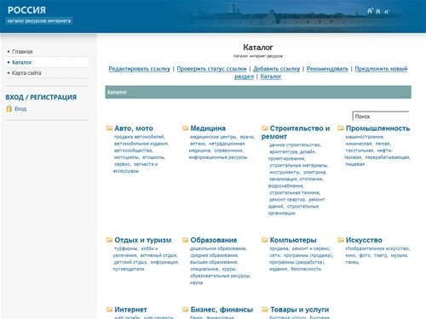Open the Авто, мото category
Image resolution: width=426 pixels, height=319 pixels.
[134, 128]
